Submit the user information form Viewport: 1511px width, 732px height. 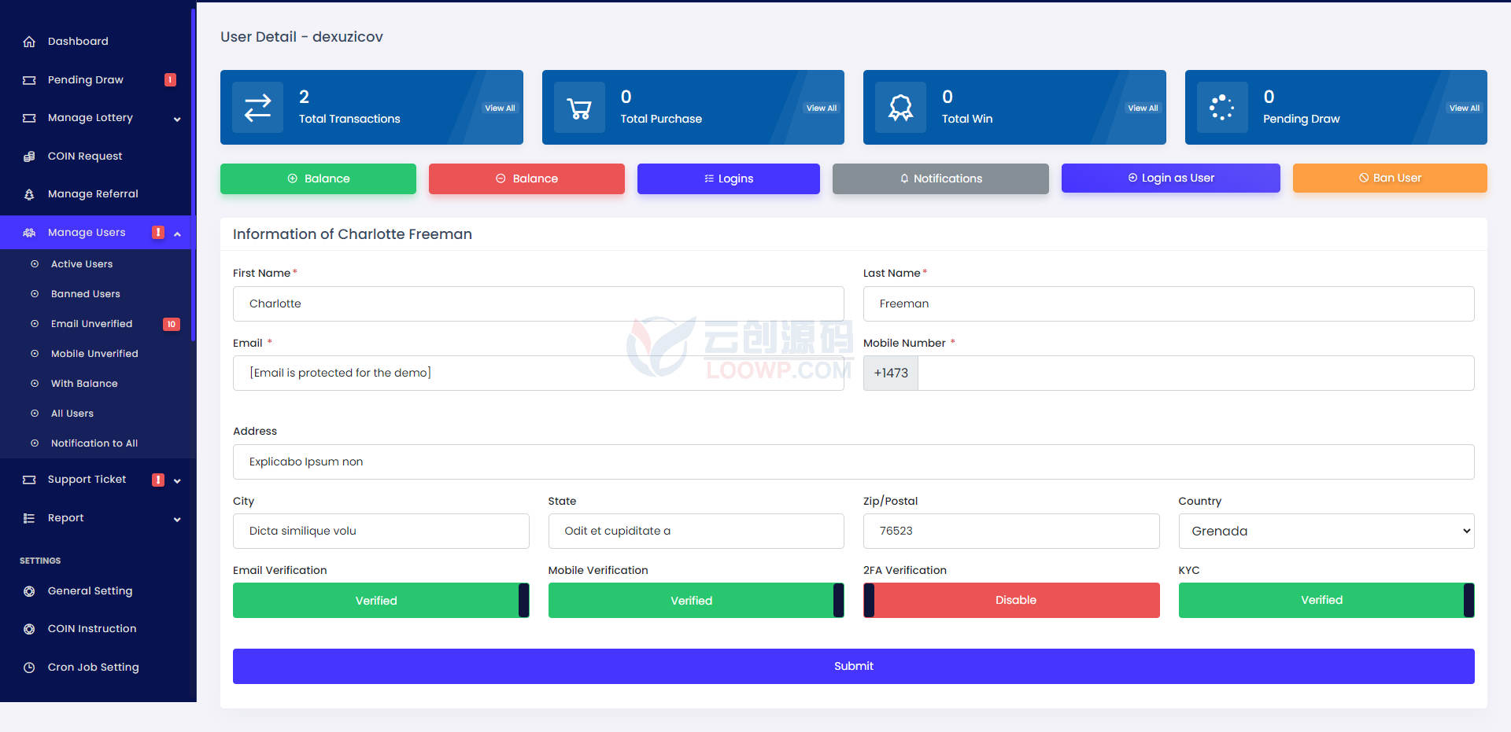click(854, 666)
